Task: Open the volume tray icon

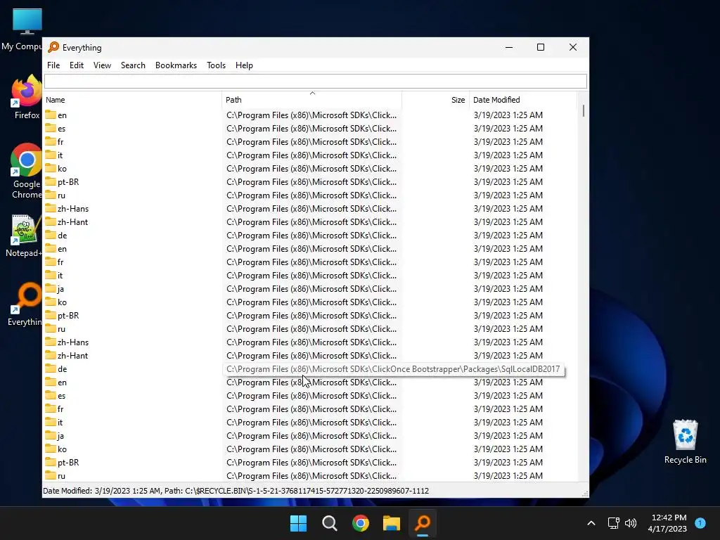Action: click(x=631, y=523)
